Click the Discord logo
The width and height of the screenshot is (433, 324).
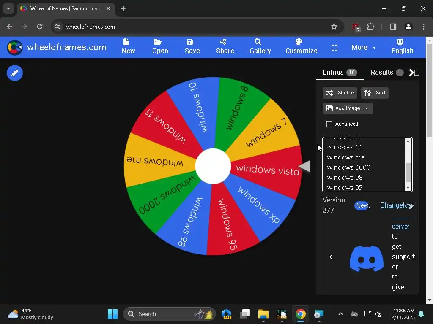coord(367,259)
